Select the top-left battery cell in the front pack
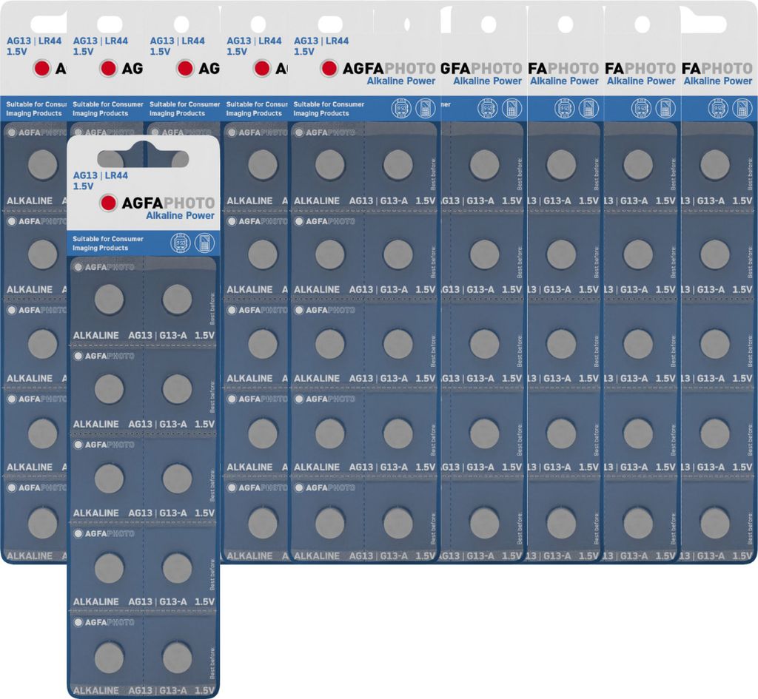 [x=109, y=300]
